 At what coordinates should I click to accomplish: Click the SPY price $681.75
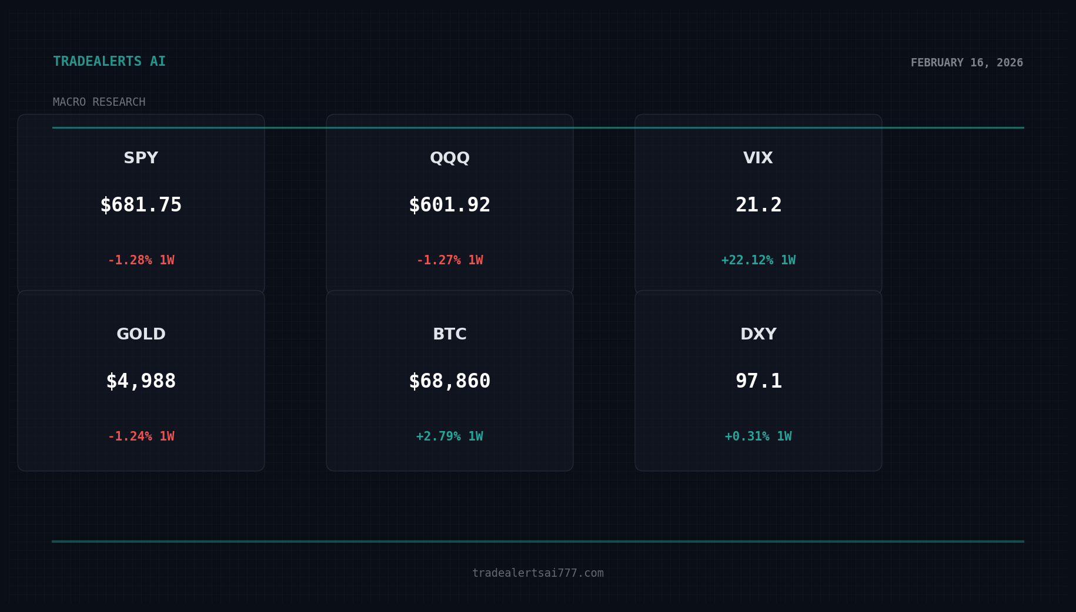tap(141, 205)
